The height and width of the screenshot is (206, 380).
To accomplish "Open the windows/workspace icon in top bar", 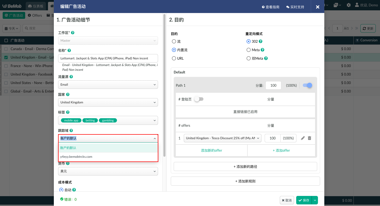I will [337, 5].
